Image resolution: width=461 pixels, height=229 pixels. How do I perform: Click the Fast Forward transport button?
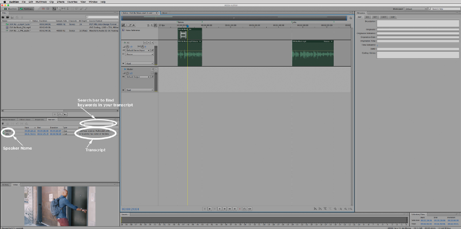click(x=229, y=209)
